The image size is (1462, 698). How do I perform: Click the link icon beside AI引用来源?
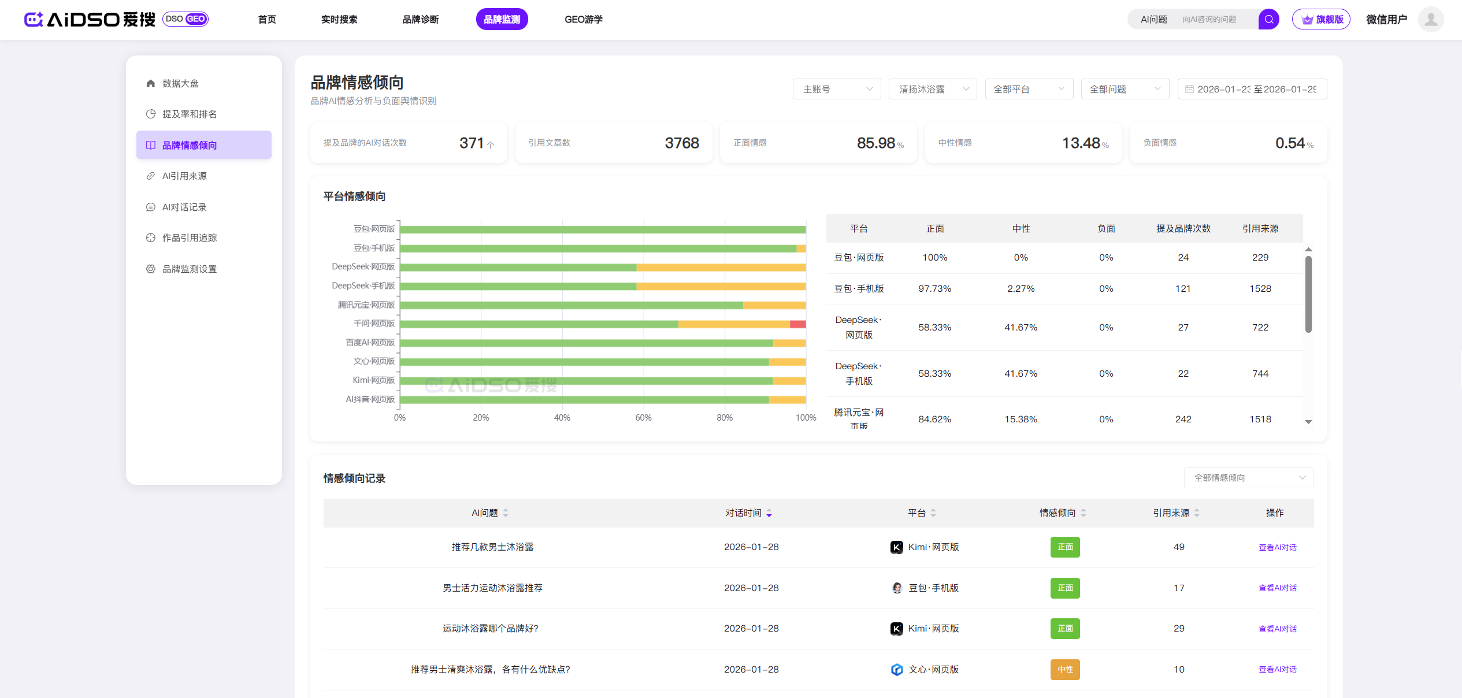pos(151,176)
